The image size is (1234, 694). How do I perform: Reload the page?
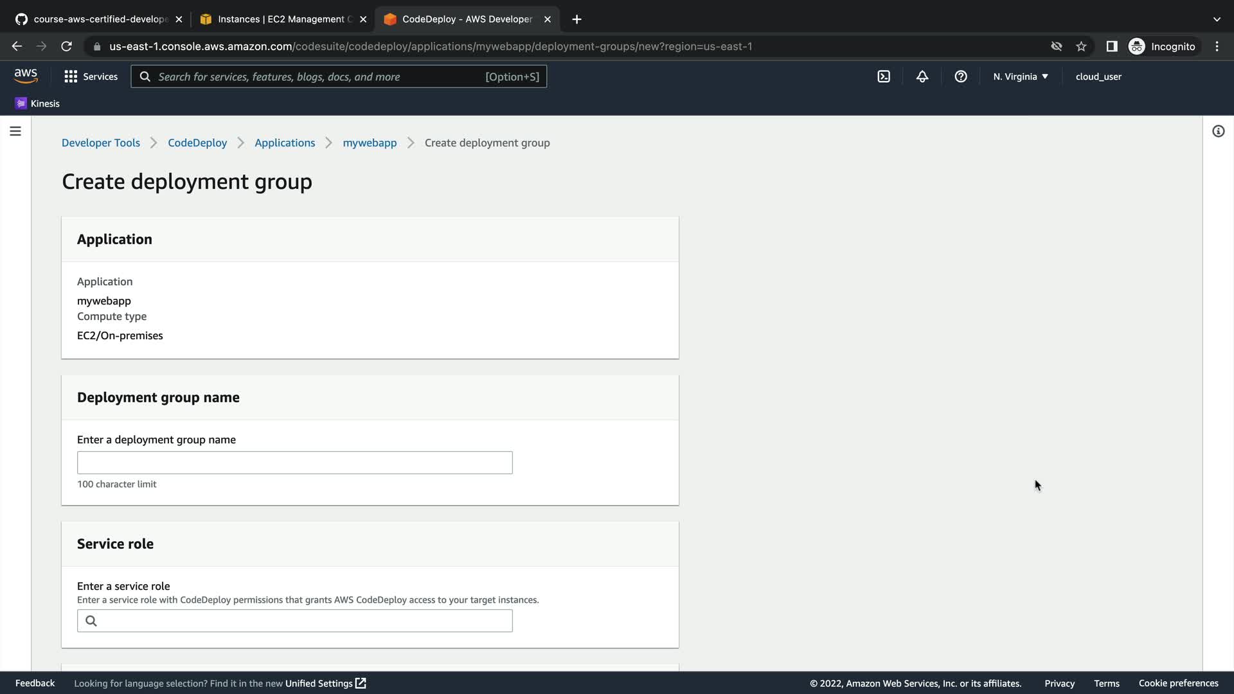[66, 46]
